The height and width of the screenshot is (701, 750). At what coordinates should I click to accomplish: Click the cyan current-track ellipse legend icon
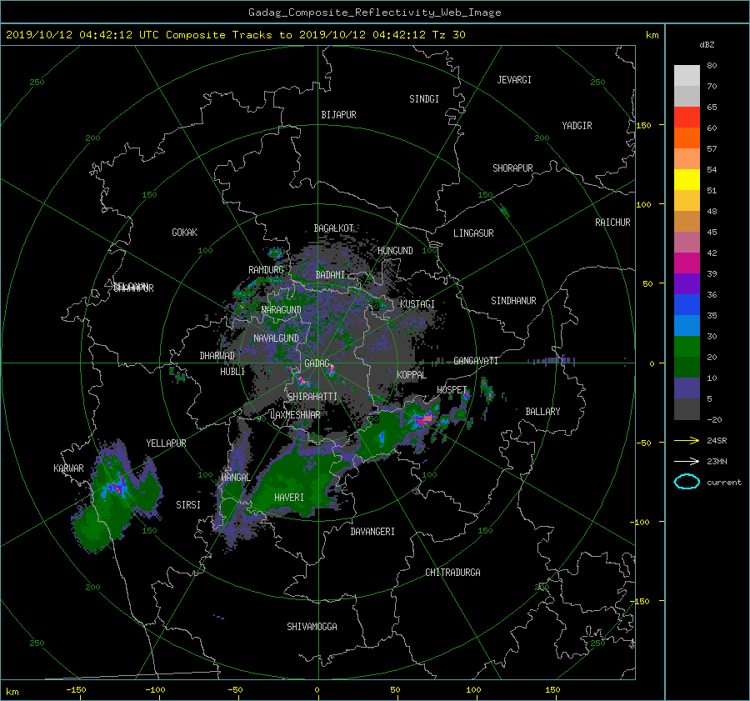click(x=687, y=482)
